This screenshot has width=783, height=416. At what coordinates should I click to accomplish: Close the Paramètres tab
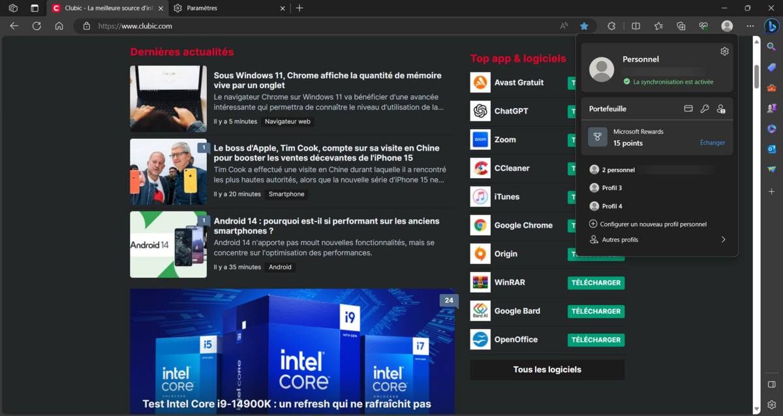tap(283, 8)
